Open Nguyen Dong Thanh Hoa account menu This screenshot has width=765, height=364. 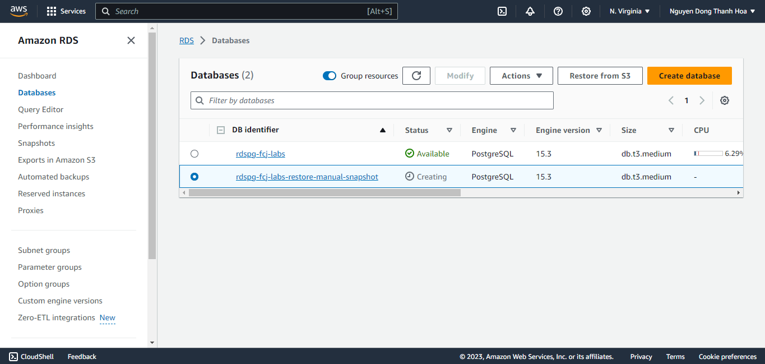point(712,11)
